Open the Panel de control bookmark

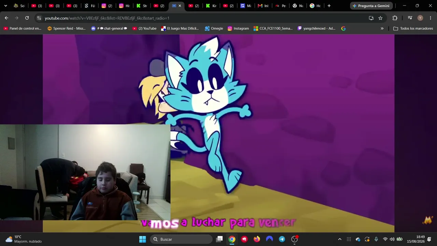(x=22, y=28)
